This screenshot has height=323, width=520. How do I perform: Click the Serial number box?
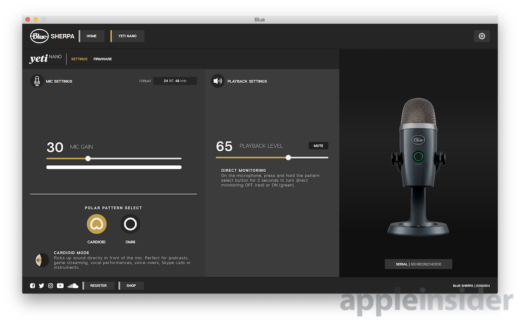click(x=419, y=264)
